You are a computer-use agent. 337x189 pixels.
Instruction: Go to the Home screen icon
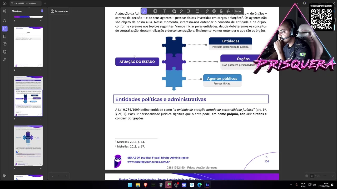4,3
